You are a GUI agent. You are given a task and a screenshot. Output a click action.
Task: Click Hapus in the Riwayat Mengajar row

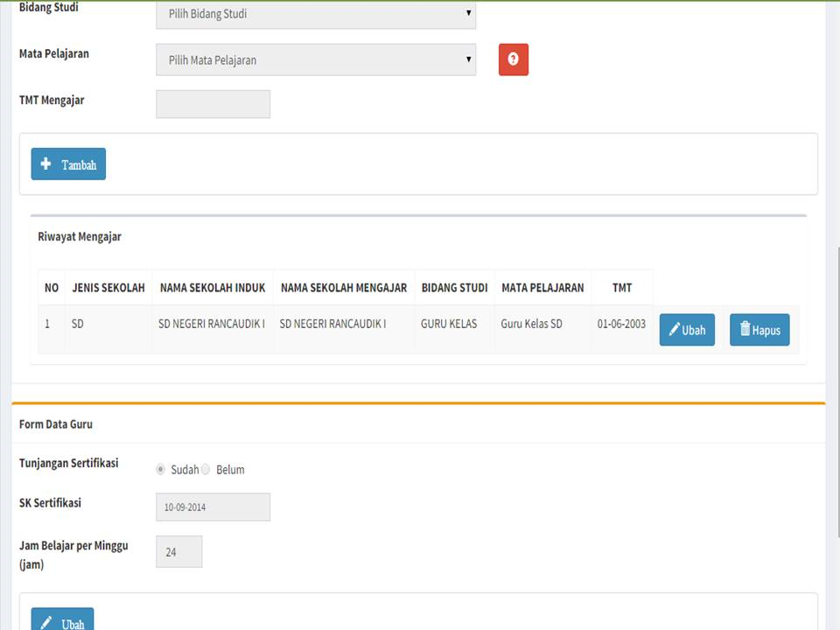point(759,330)
